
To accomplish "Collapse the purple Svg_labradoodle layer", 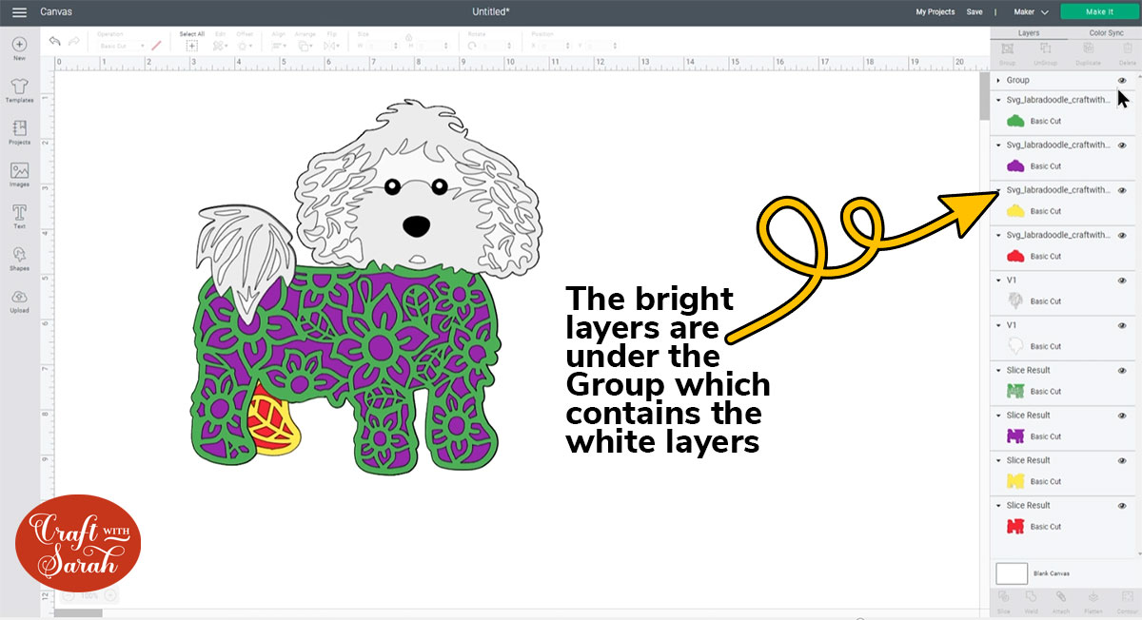I will (998, 145).
